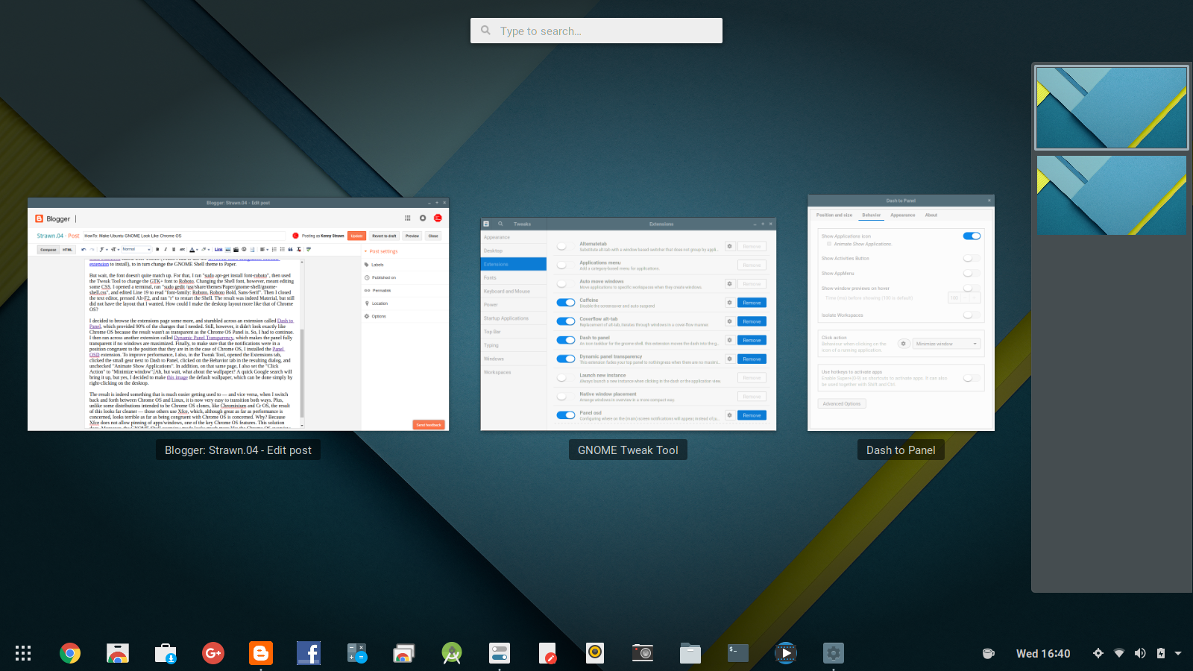Open the Minimize window dropdown
The height and width of the screenshot is (671, 1193).
tap(945, 344)
